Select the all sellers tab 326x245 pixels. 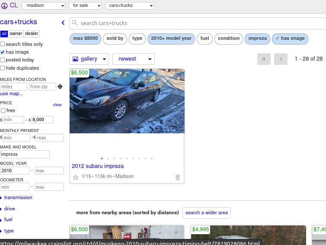pyautogui.click(x=4, y=34)
